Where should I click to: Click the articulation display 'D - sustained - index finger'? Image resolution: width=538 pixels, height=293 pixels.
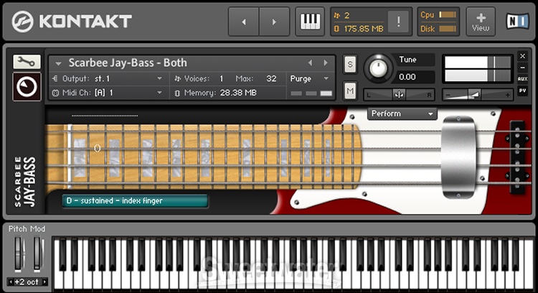135,201
